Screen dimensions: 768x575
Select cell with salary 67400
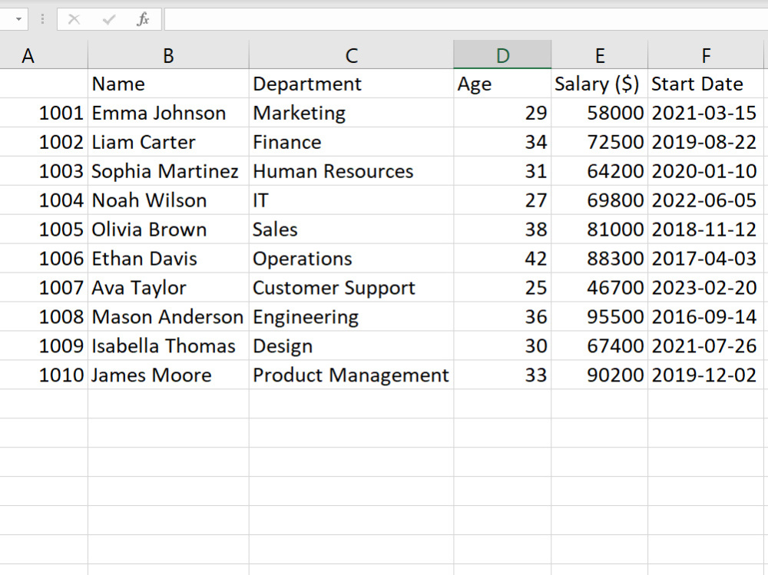[600, 345]
